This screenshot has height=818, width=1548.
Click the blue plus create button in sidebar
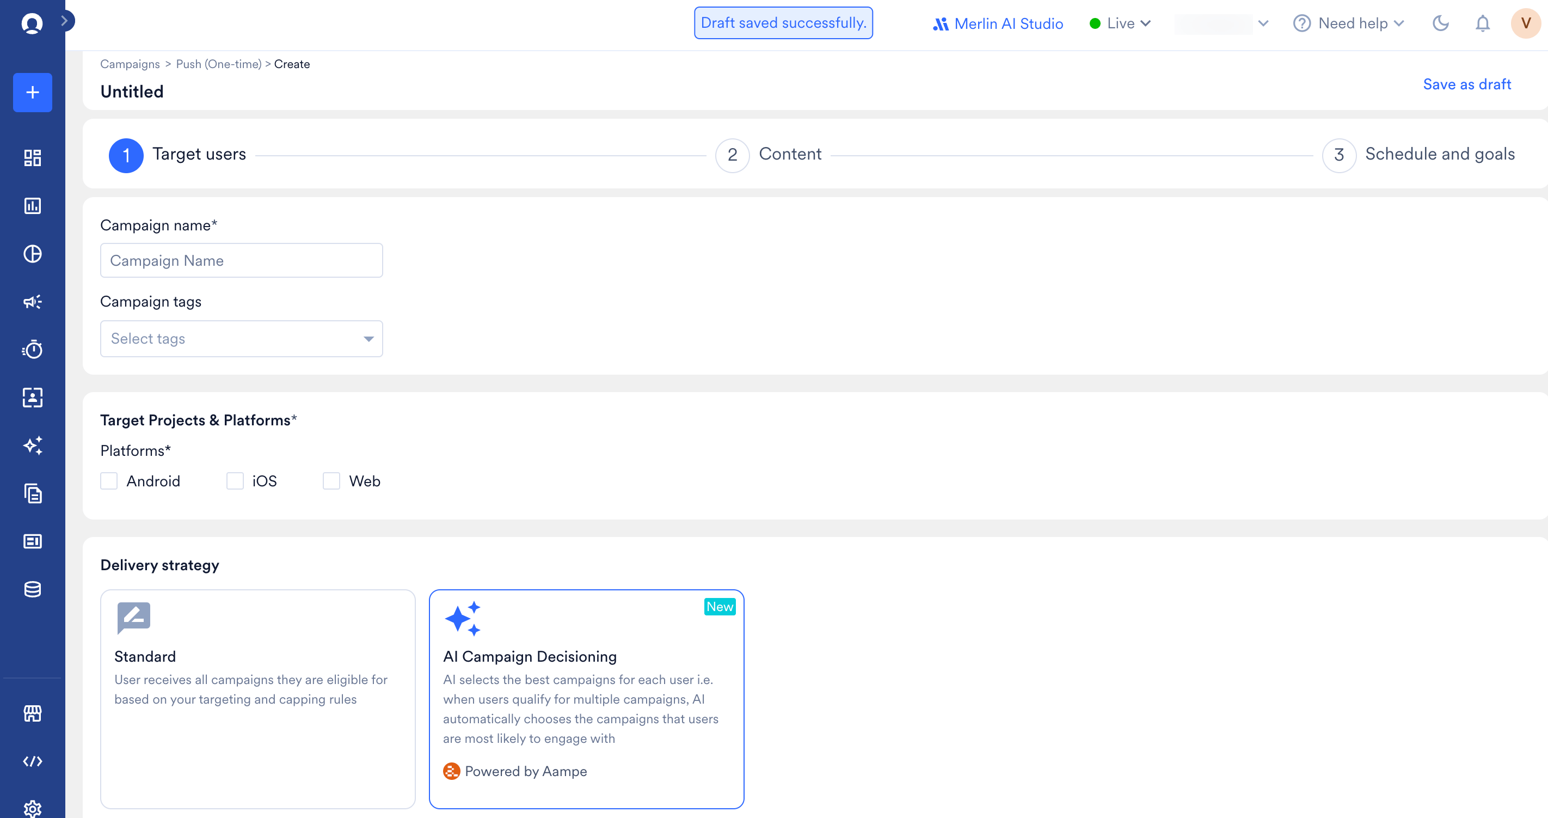coord(33,93)
